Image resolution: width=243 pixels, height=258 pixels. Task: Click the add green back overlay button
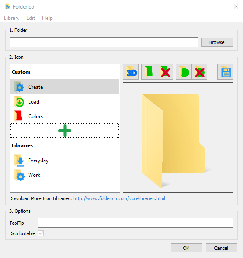click(x=149, y=72)
